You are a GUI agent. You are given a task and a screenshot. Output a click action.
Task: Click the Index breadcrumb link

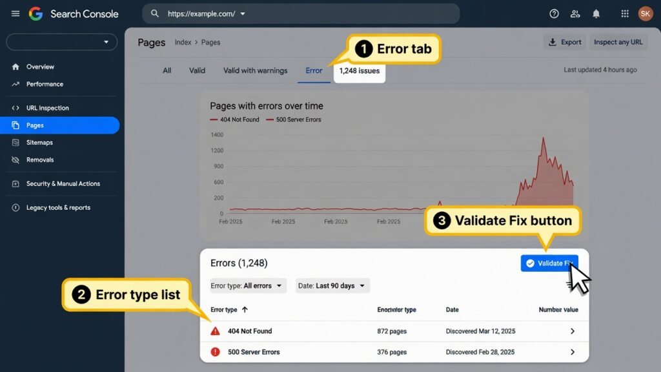pos(183,42)
